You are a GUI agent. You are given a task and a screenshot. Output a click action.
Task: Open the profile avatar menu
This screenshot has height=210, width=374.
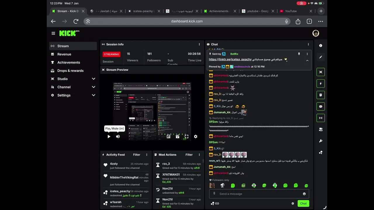(316, 33)
